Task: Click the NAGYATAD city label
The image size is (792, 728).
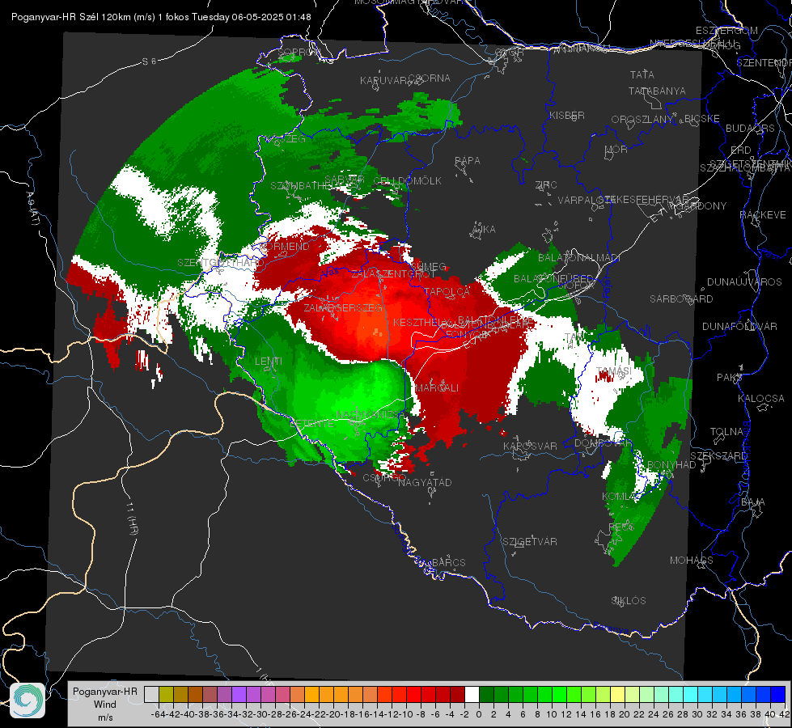Action: click(425, 482)
